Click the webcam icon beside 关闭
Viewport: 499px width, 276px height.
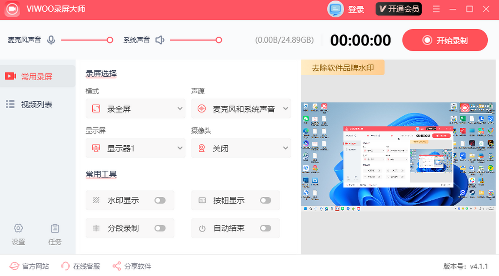[x=202, y=148]
